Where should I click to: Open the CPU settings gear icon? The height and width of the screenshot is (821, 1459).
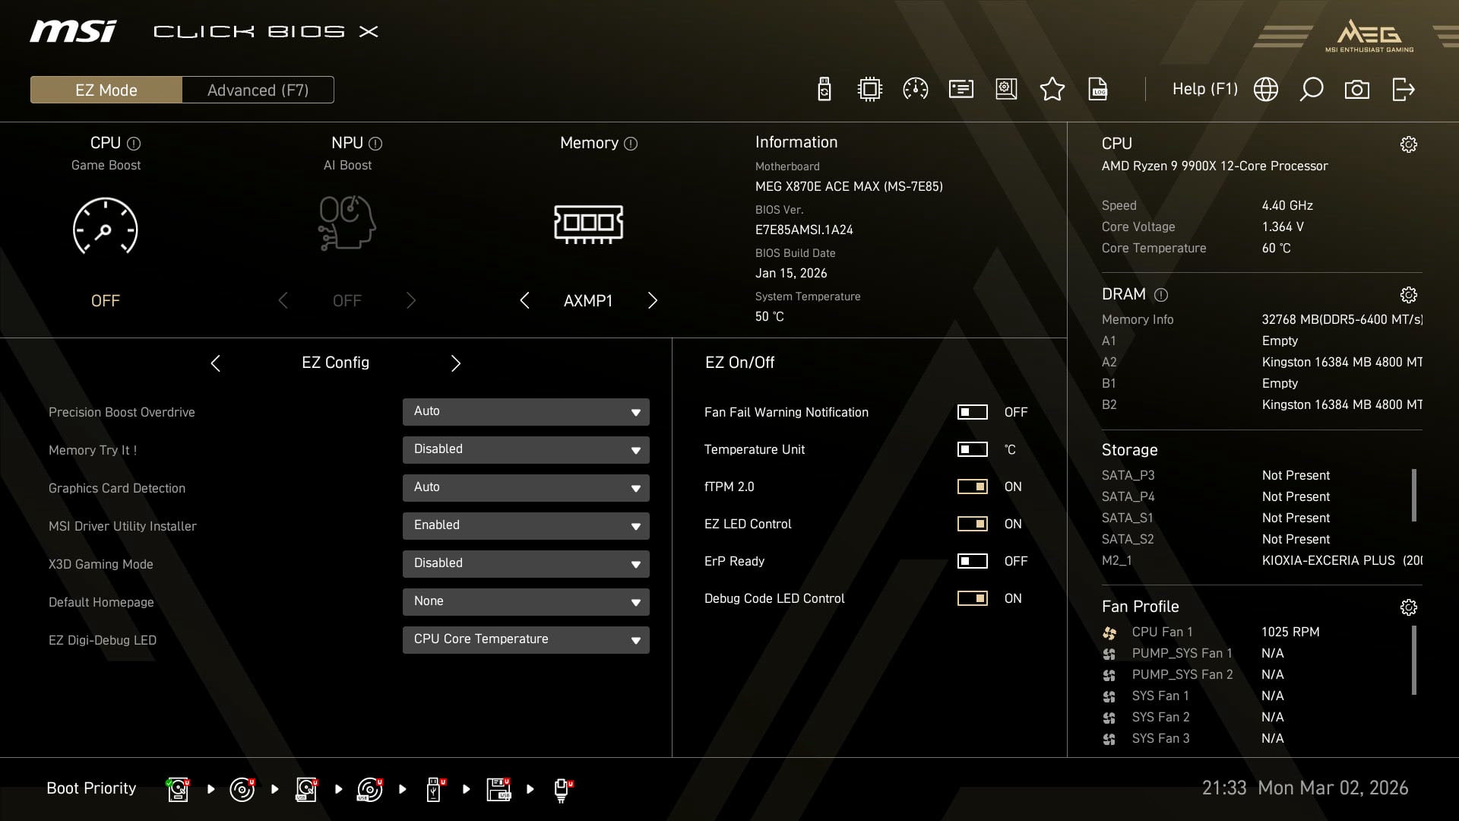[1410, 144]
